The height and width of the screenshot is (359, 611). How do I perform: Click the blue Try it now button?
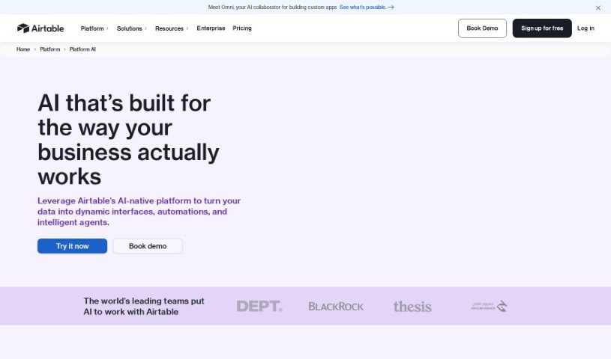72,246
